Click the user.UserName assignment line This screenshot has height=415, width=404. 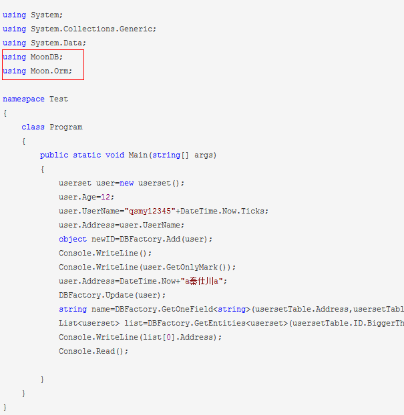point(164,212)
